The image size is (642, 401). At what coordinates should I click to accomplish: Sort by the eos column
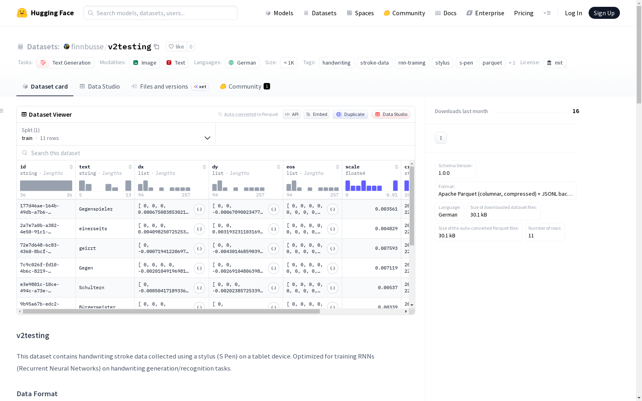[337, 167]
